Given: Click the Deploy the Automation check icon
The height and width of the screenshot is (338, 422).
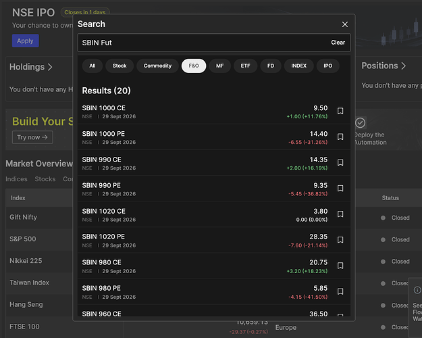Looking at the screenshot, I should click(360, 123).
